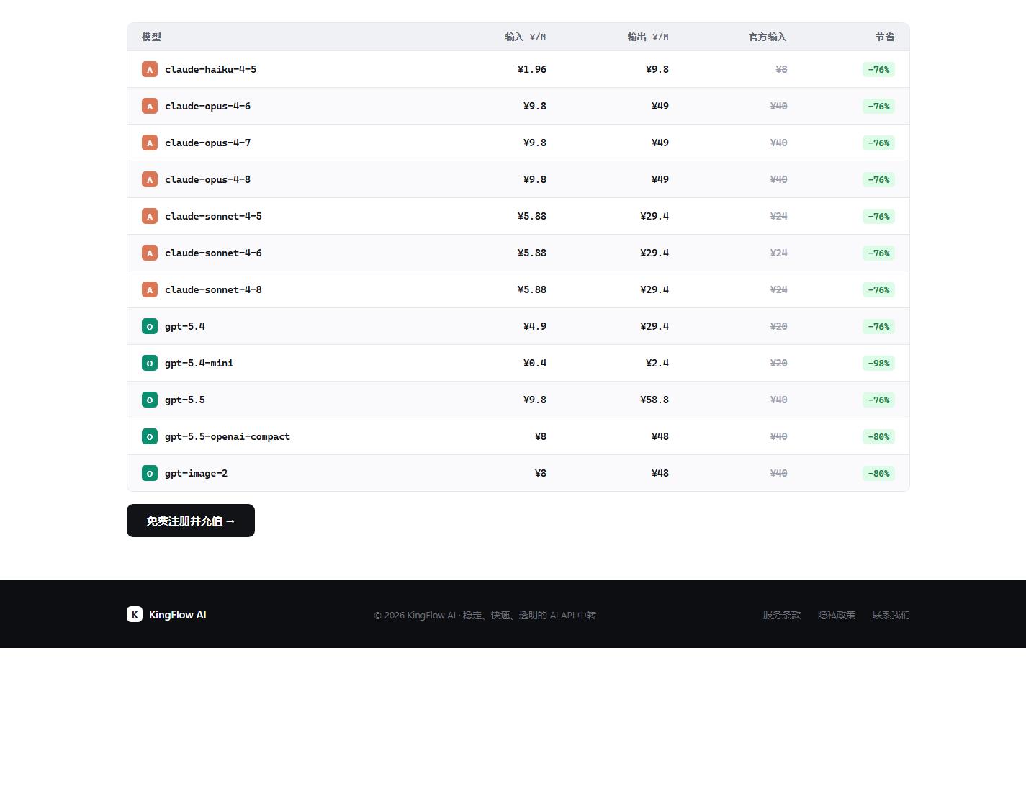
Task: Click the -76% savings badge for claude-opus-4-7
Action: (878, 143)
